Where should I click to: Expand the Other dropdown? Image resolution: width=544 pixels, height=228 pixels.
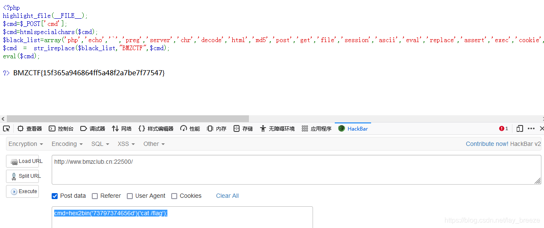click(154, 144)
